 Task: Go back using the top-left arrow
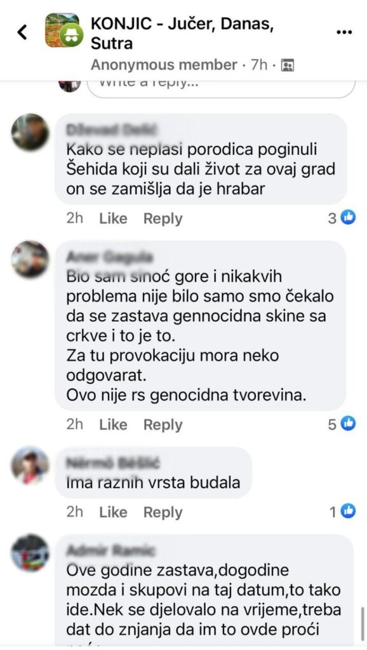(x=22, y=32)
